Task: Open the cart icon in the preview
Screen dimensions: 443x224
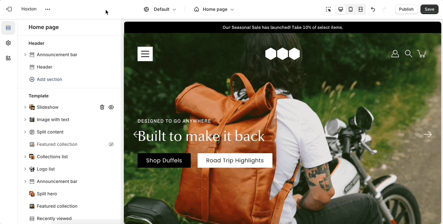Action: (x=421, y=54)
